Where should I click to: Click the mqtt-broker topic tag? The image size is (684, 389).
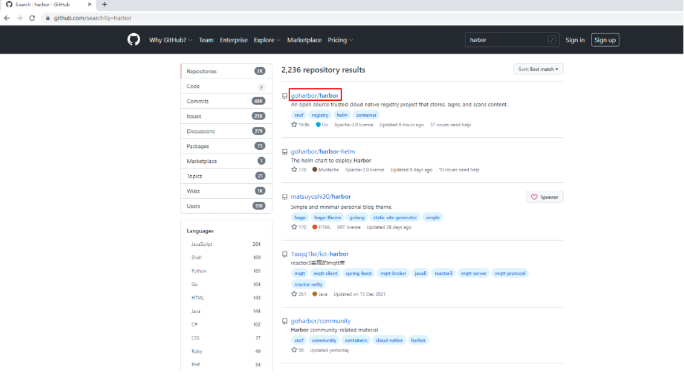pyautogui.click(x=393, y=273)
